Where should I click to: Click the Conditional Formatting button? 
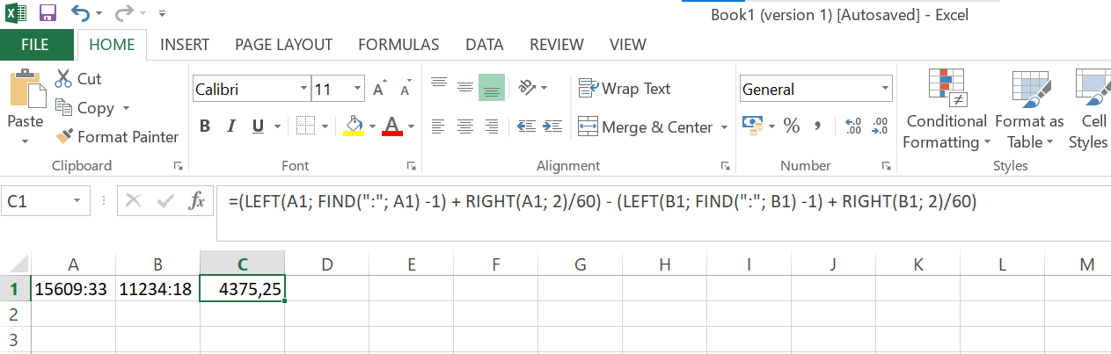[x=947, y=110]
